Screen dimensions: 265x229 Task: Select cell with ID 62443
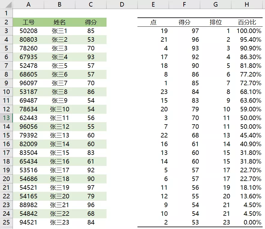[x=29, y=118]
